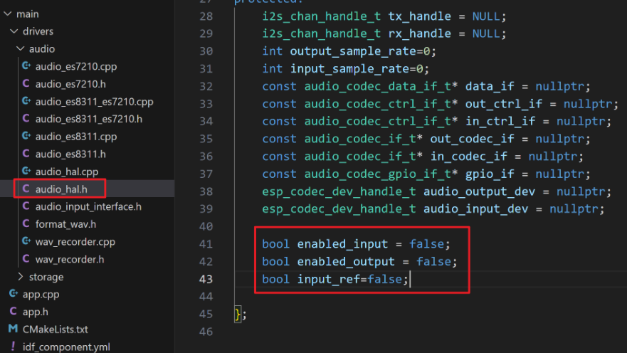Click esp_codec_dev_handle_t type on line 38
Screen dimensions: 627x353
pyautogui.click(x=339, y=191)
